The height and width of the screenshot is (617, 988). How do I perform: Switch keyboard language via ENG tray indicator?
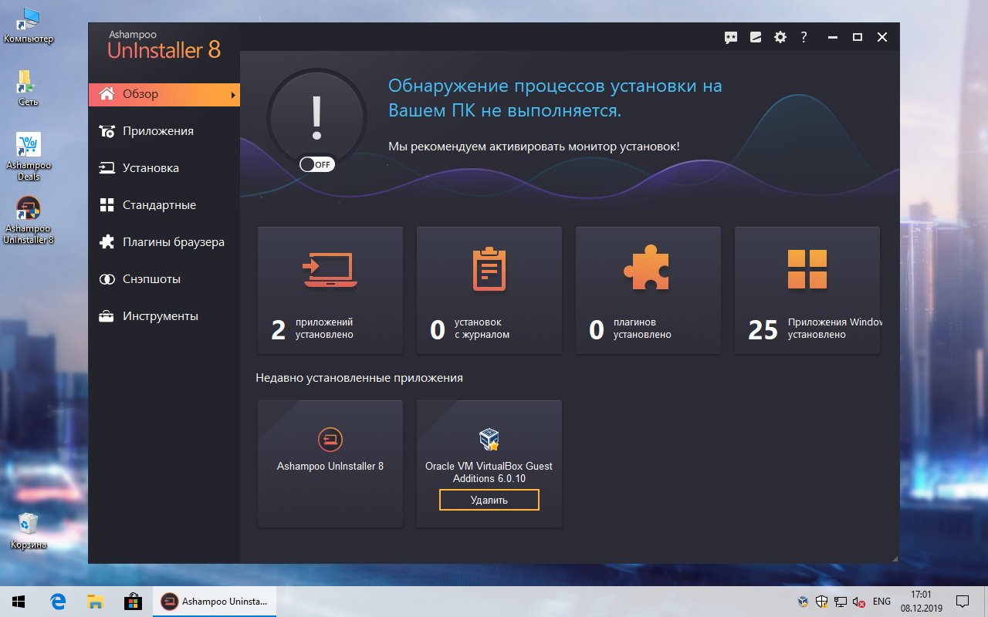(x=881, y=601)
